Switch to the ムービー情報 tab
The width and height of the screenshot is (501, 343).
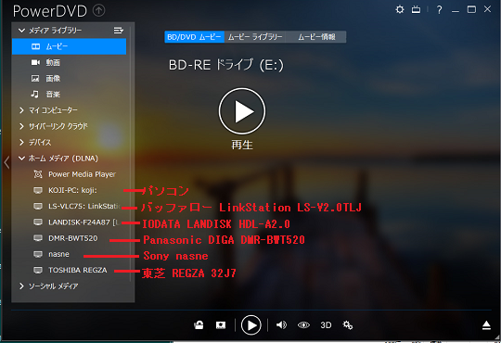[316, 37]
